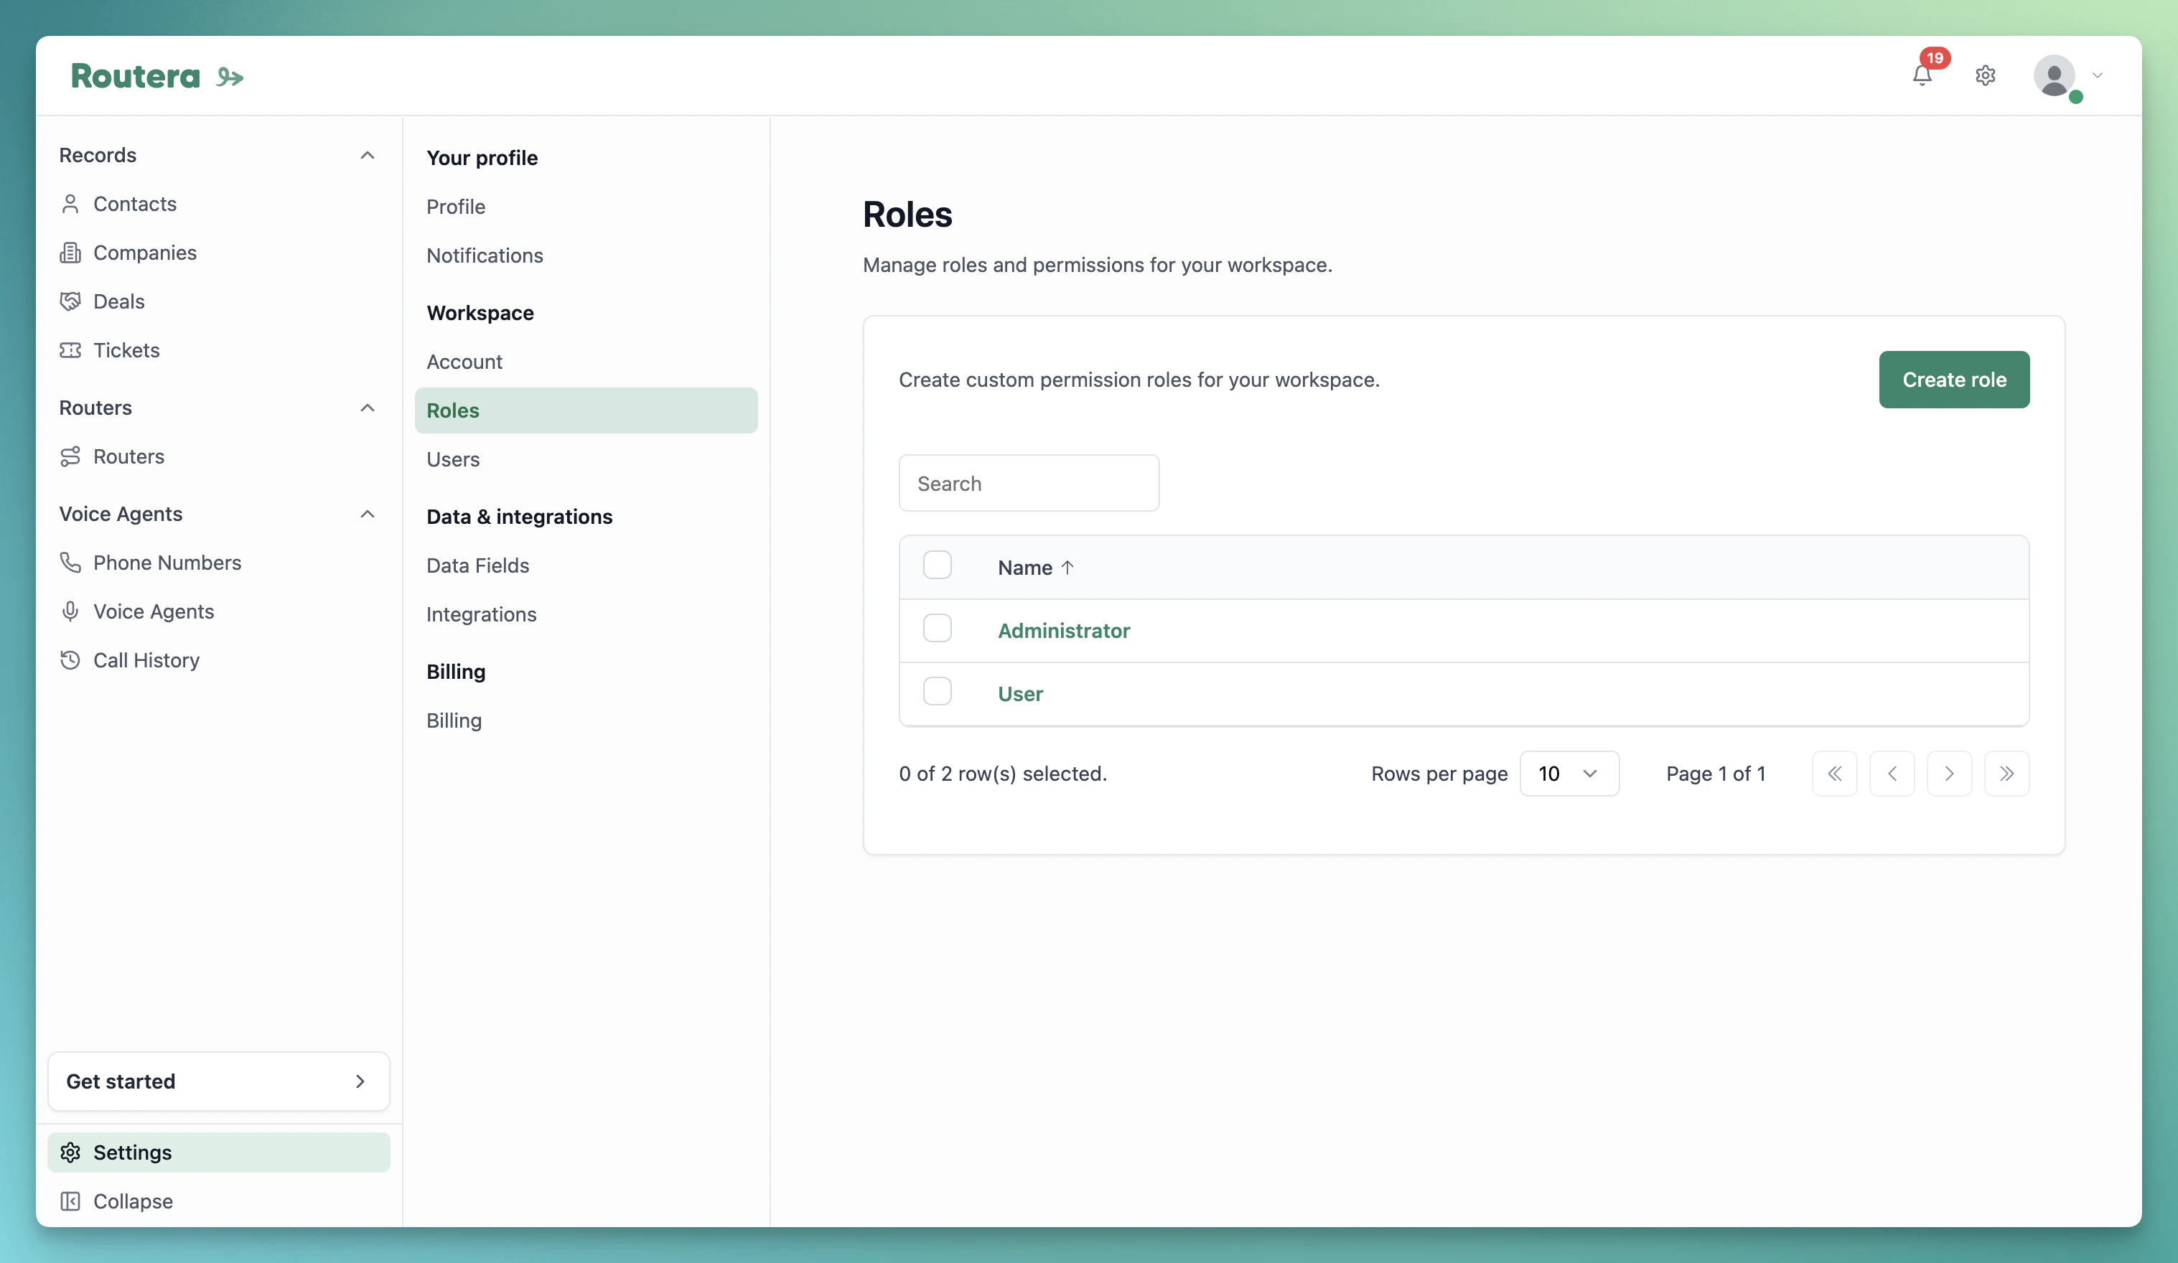2178x1263 pixels.
Task: Go to next page of roles
Action: [1949, 773]
